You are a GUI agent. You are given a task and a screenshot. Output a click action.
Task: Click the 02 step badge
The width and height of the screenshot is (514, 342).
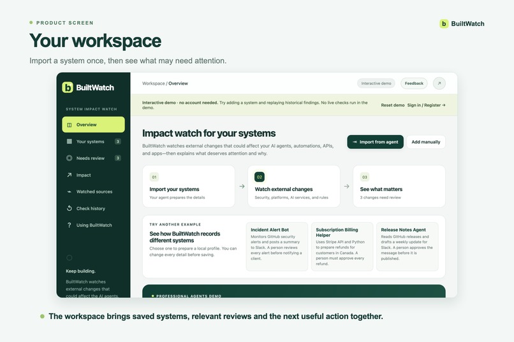[260, 177]
